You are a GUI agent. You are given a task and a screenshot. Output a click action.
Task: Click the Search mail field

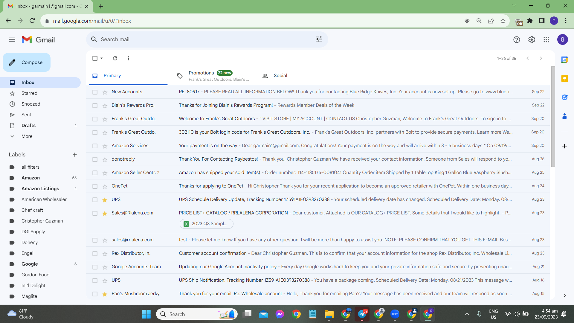(x=207, y=39)
